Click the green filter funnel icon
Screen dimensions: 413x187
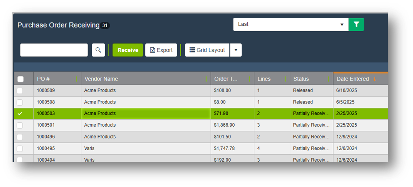[x=356, y=24]
